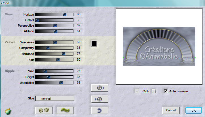The image size is (205, 117).
Task: Click the Undulation slider handle
Action: coord(61,83)
